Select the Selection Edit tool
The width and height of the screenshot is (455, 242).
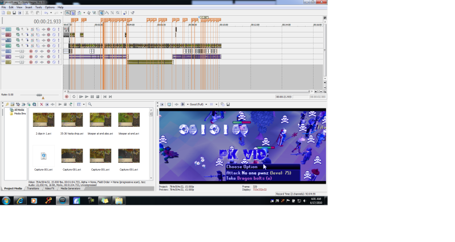pyautogui.click(x=112, y=13)
